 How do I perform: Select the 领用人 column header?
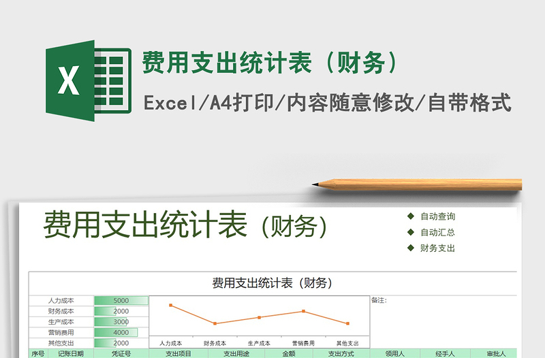point(395,353)
